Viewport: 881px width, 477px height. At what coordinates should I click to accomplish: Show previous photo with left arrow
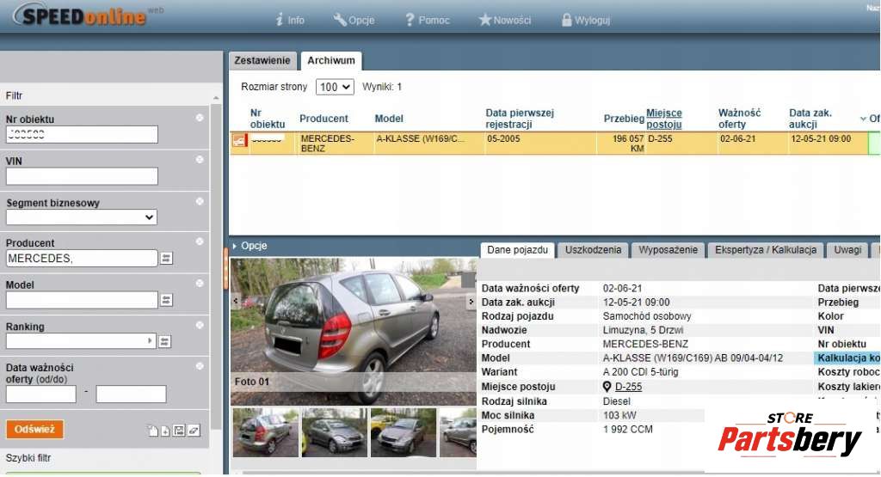tap(236, 302)
